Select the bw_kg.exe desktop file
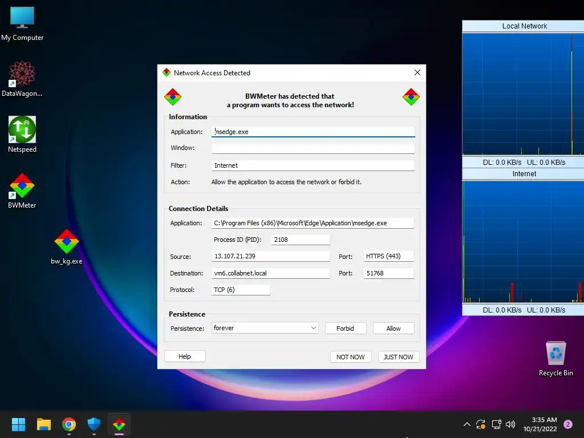 click(66, 246)
